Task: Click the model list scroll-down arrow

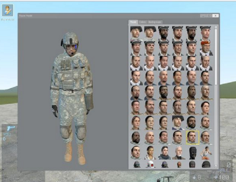Action: tap(216, 166)
